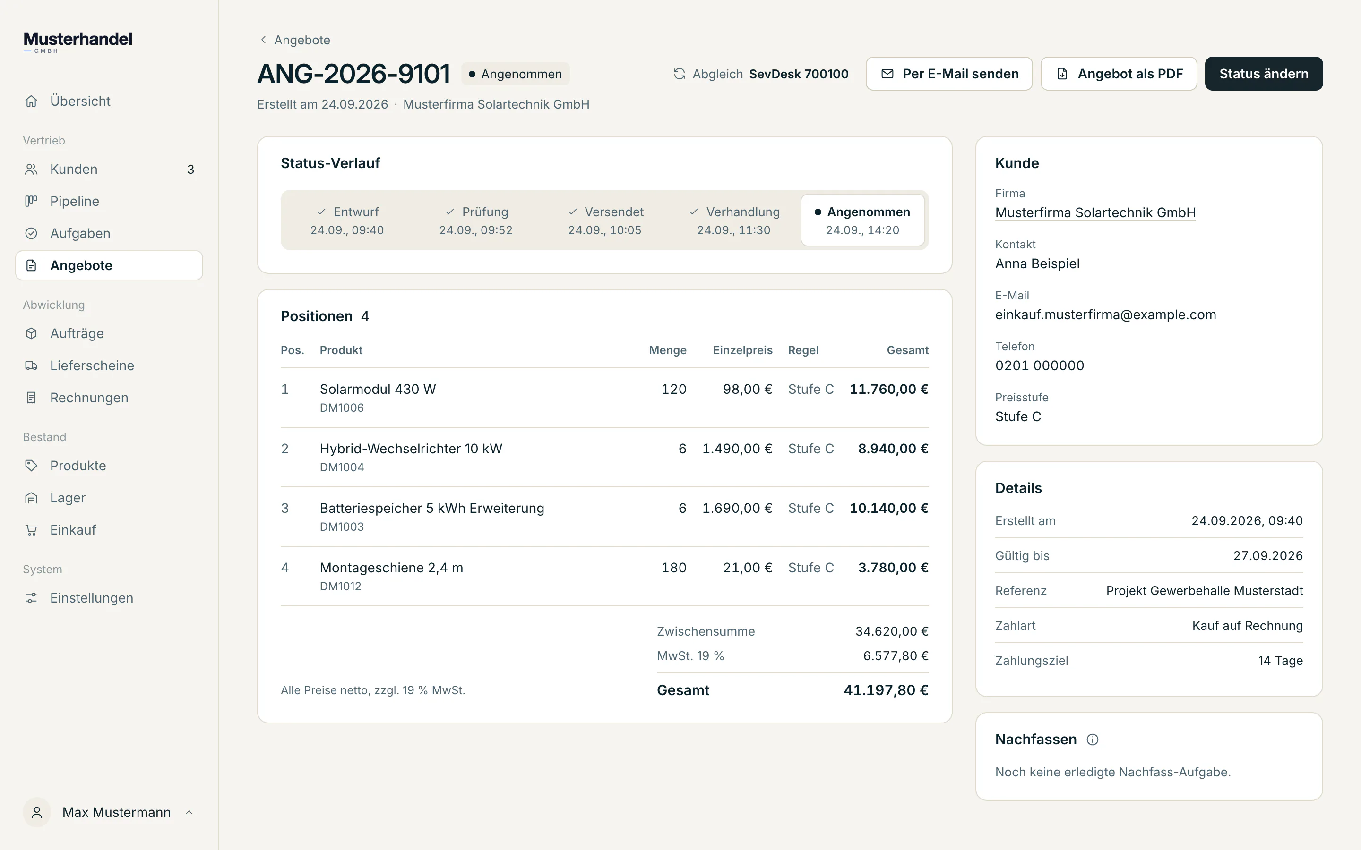Click the Kunden people icon

(x=32, y=169)
